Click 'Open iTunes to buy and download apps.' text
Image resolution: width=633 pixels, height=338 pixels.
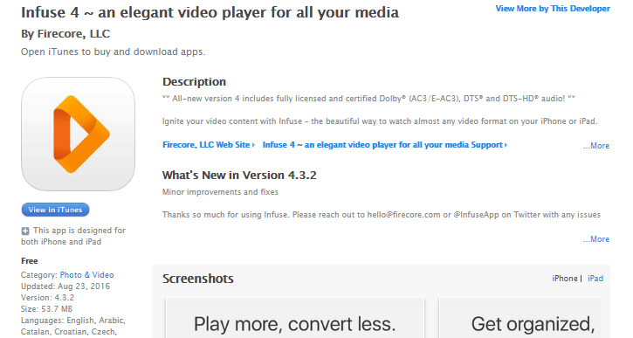[x=113, y=52]
